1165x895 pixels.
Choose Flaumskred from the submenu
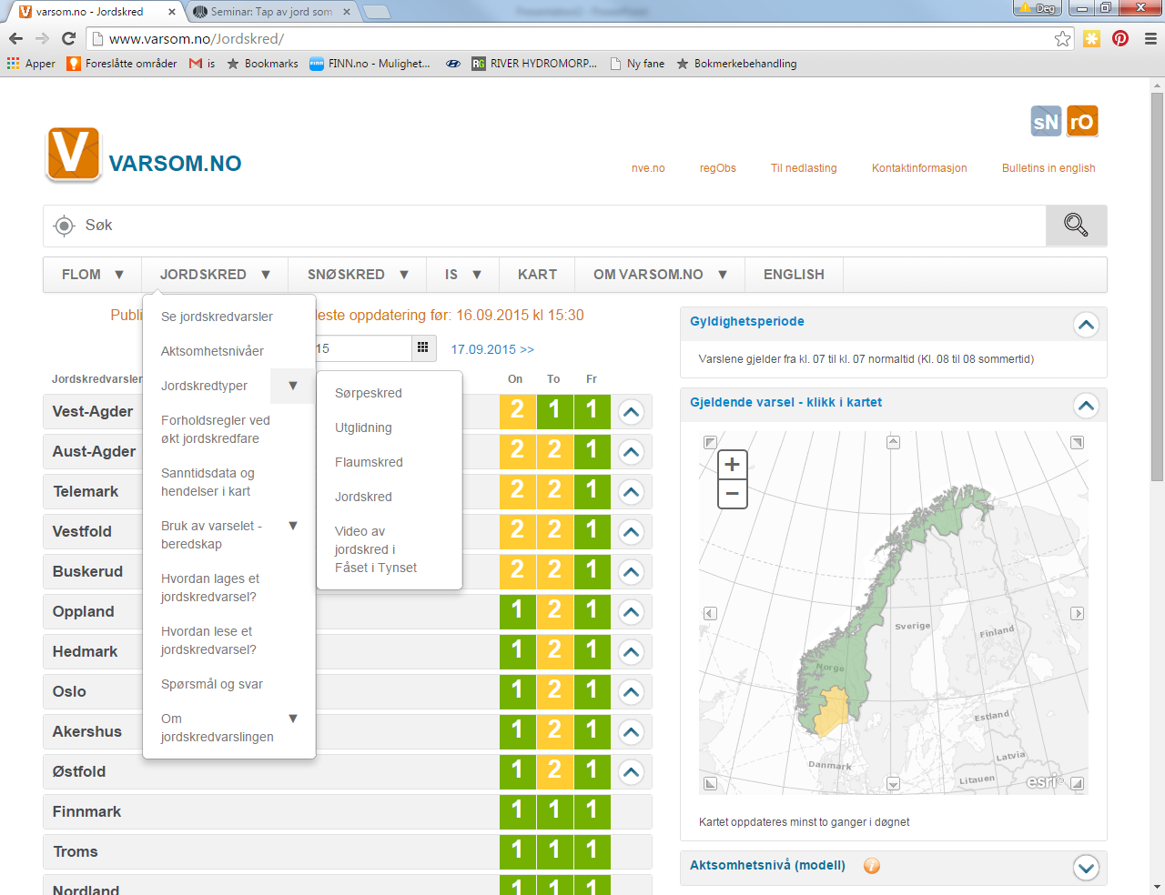click(369, 462)
